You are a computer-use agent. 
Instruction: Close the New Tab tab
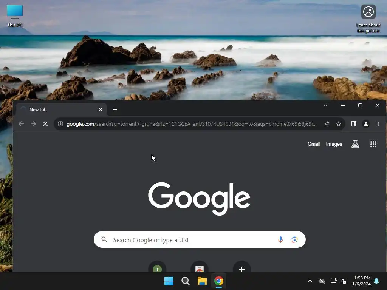101,110
